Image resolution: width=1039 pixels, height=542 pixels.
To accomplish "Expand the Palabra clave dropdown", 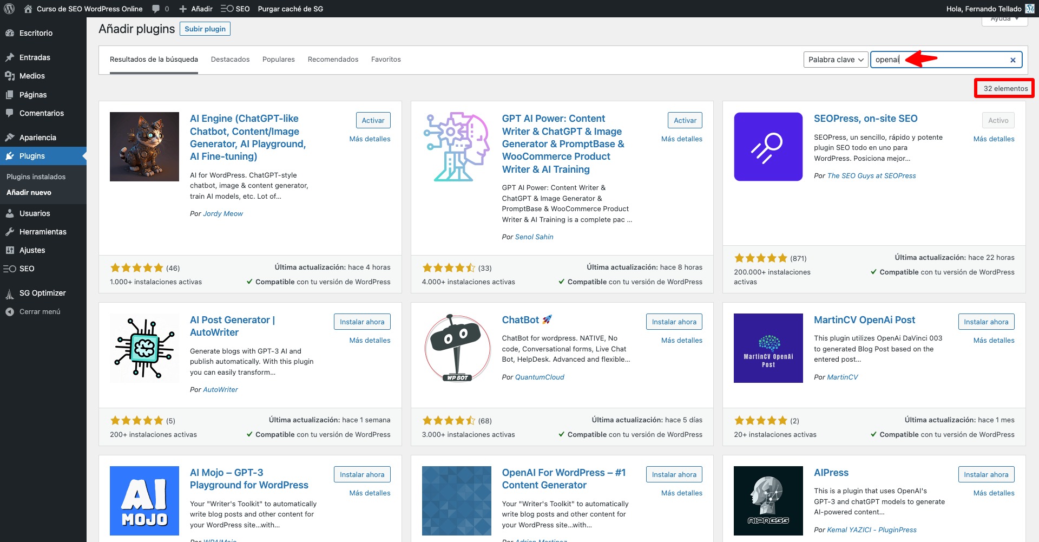I will (x=836, y=60).
